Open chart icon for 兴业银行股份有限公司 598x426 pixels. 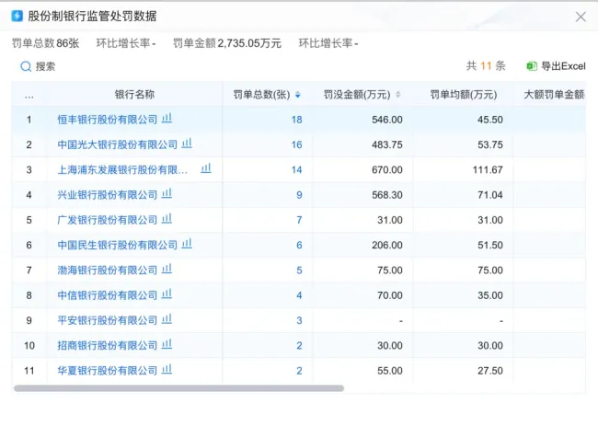167,193
